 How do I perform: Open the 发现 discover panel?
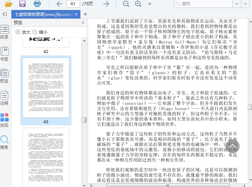(x=4, y=120)
